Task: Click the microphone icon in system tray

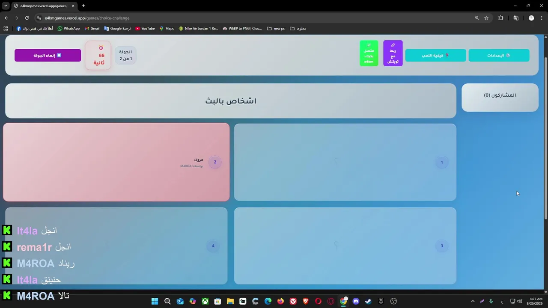Action: pyautogui.click(x=491, y=301)
